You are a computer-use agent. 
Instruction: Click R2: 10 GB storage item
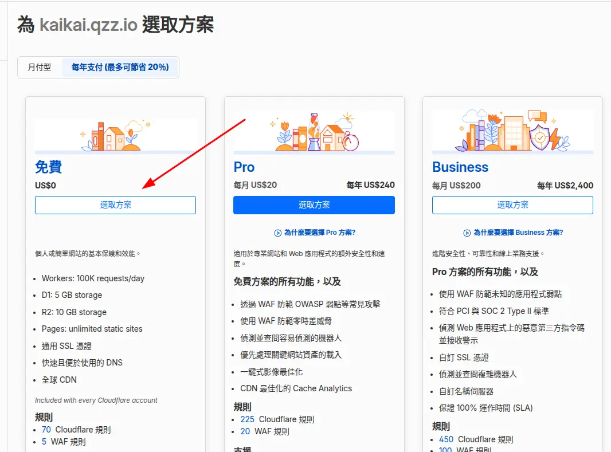(74, 312)
